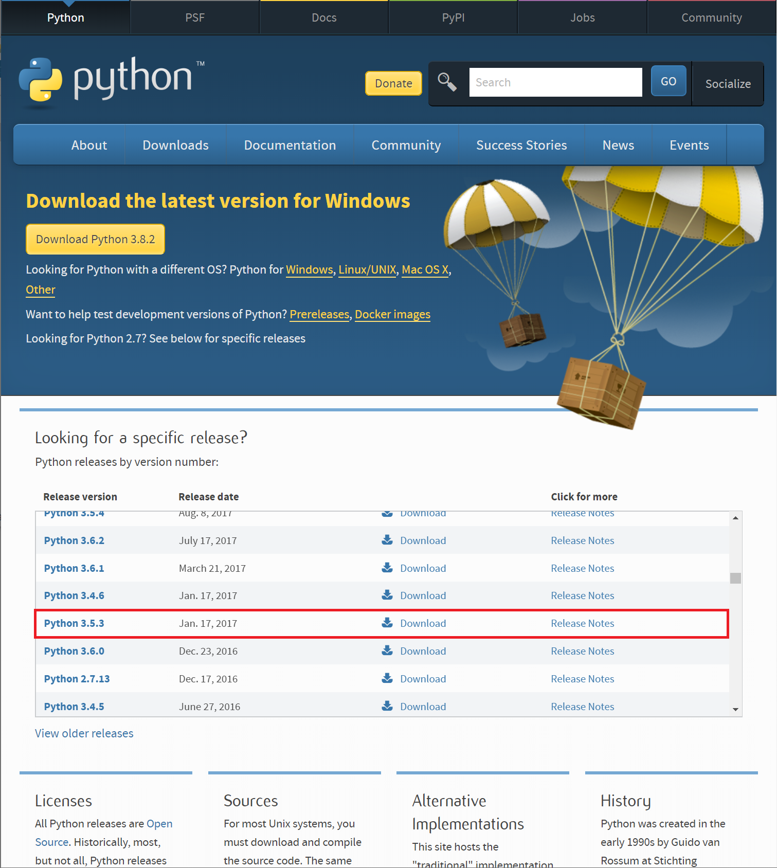The image size is (777, 868).
Task: Click the GO search button
Action: 668,81
